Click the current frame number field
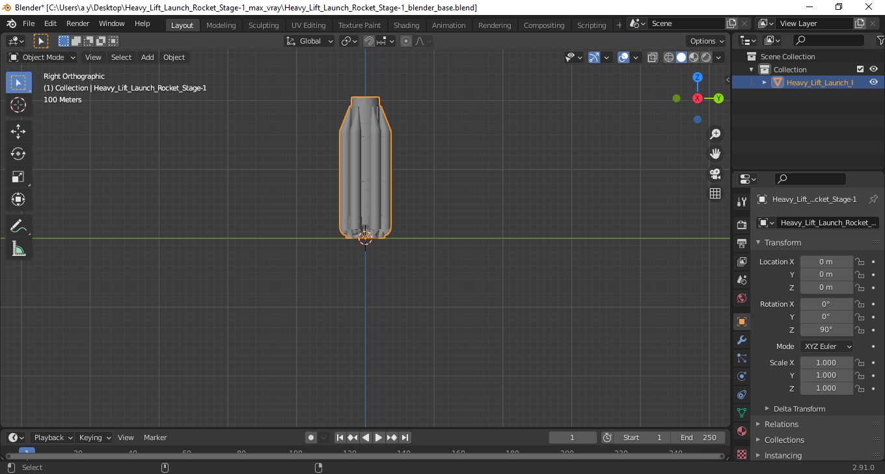This screenshot has width=885, height=474. tap(573, 438)
